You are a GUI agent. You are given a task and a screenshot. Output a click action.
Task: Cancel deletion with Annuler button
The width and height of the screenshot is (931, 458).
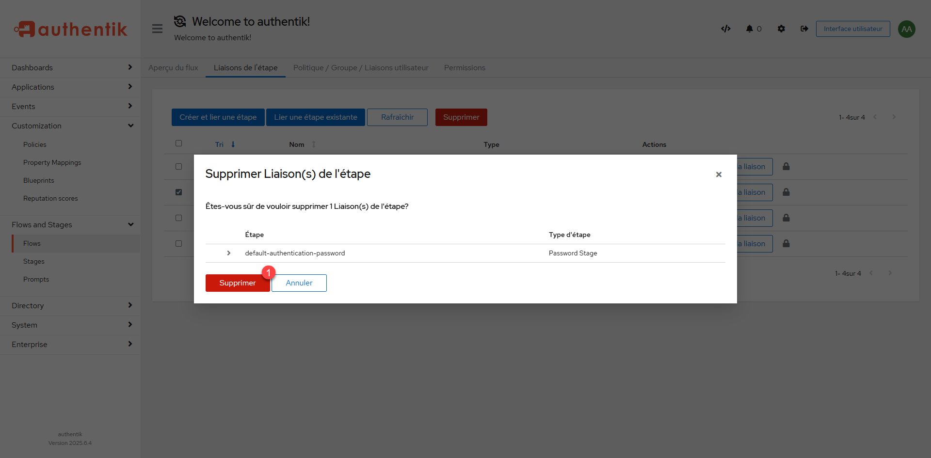click(x=299, y=283)
